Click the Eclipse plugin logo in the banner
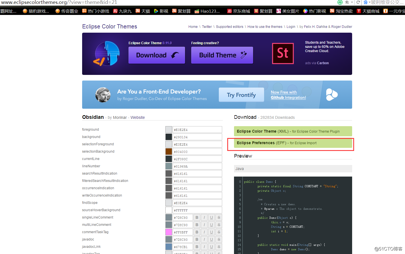Image resolution: width=405 pixels, height=254 pixels. tap(107, 54)
